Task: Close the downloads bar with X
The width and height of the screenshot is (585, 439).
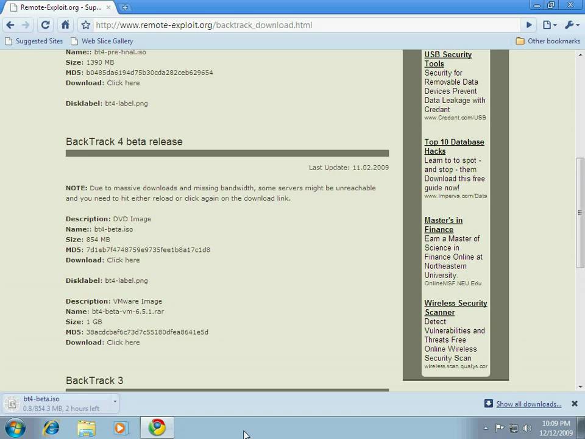Action: click(575, 404)
